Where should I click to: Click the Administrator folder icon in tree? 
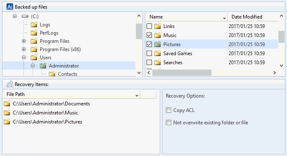click(x=43, y=65)
